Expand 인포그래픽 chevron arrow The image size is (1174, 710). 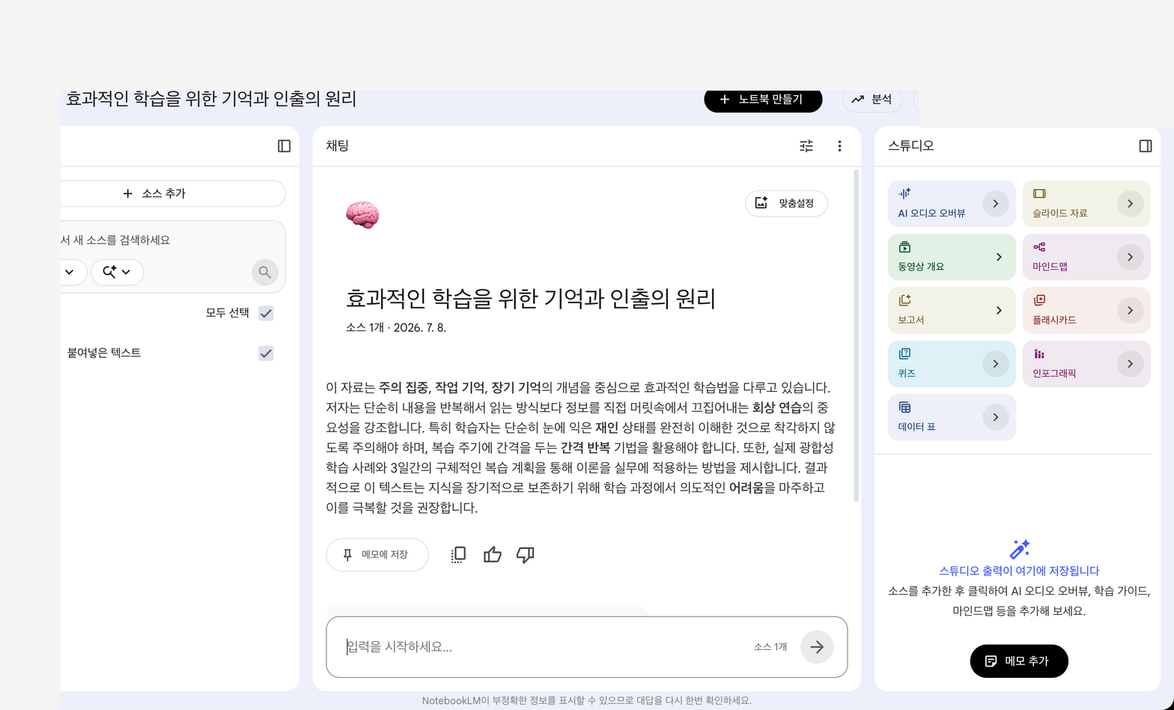pos(1130,364)
